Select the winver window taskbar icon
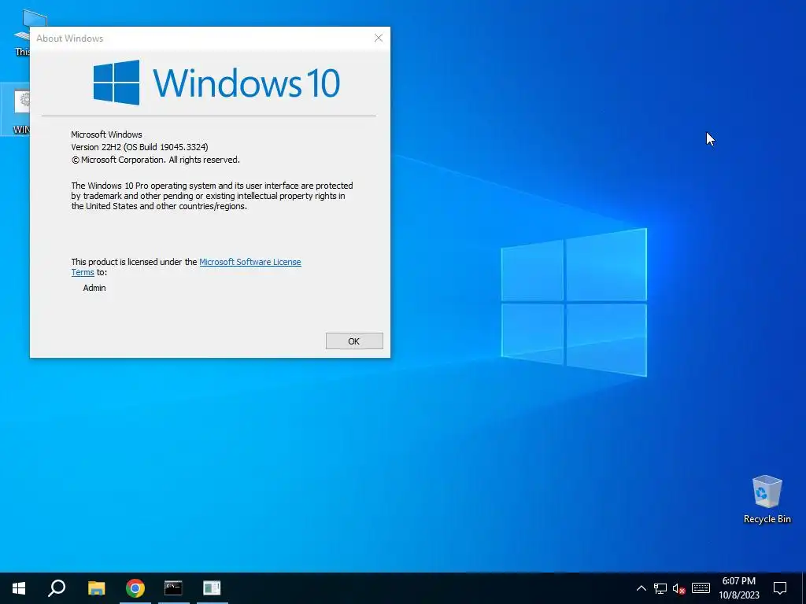The height and width of the screenshot is (604, 806). pyautogui.click(x=212, y=588)
